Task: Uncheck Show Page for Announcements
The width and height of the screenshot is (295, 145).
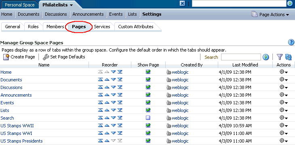Action: point(148,95)
